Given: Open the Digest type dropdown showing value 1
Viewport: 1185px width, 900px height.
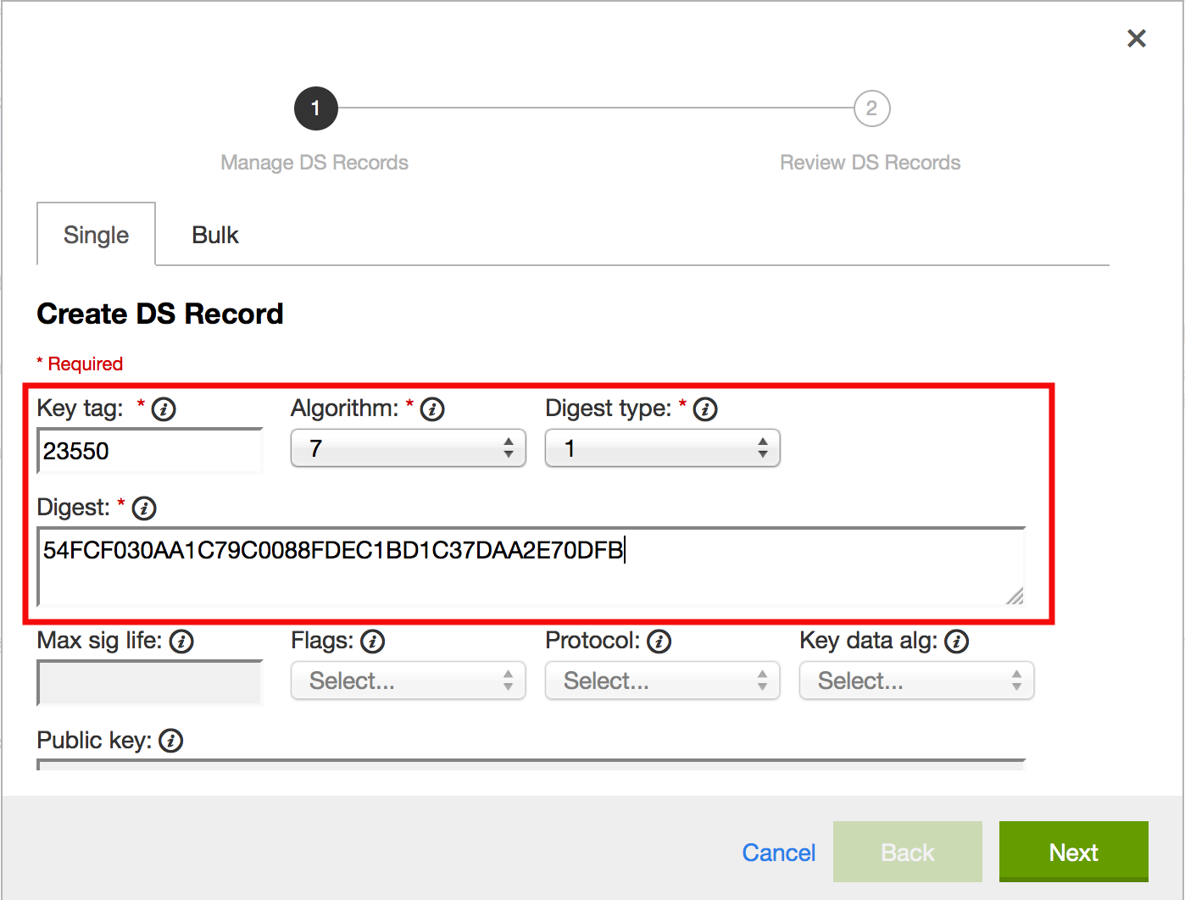Looking at the screenshot, I should [661, 448].
